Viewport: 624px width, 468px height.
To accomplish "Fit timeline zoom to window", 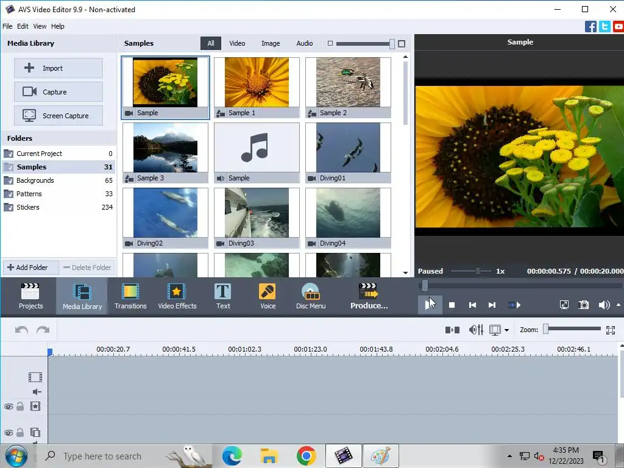I will (611, 330).
